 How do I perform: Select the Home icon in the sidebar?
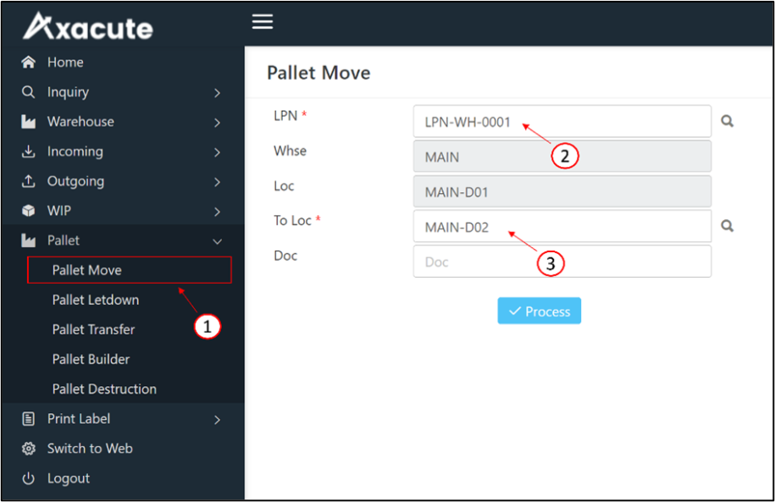point(29,62)
